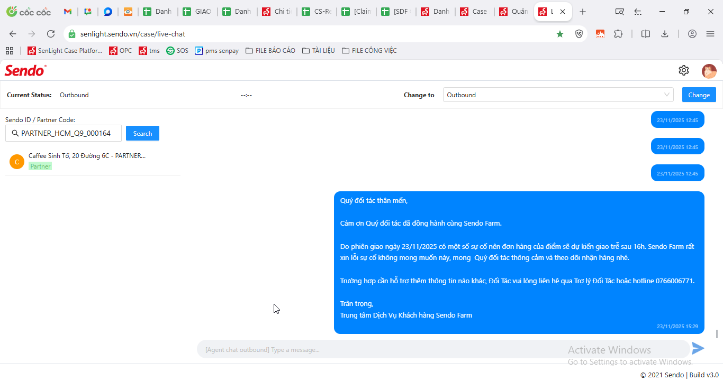
Task: Open the pinned tab next to Gmail
Action: (88, 12)
